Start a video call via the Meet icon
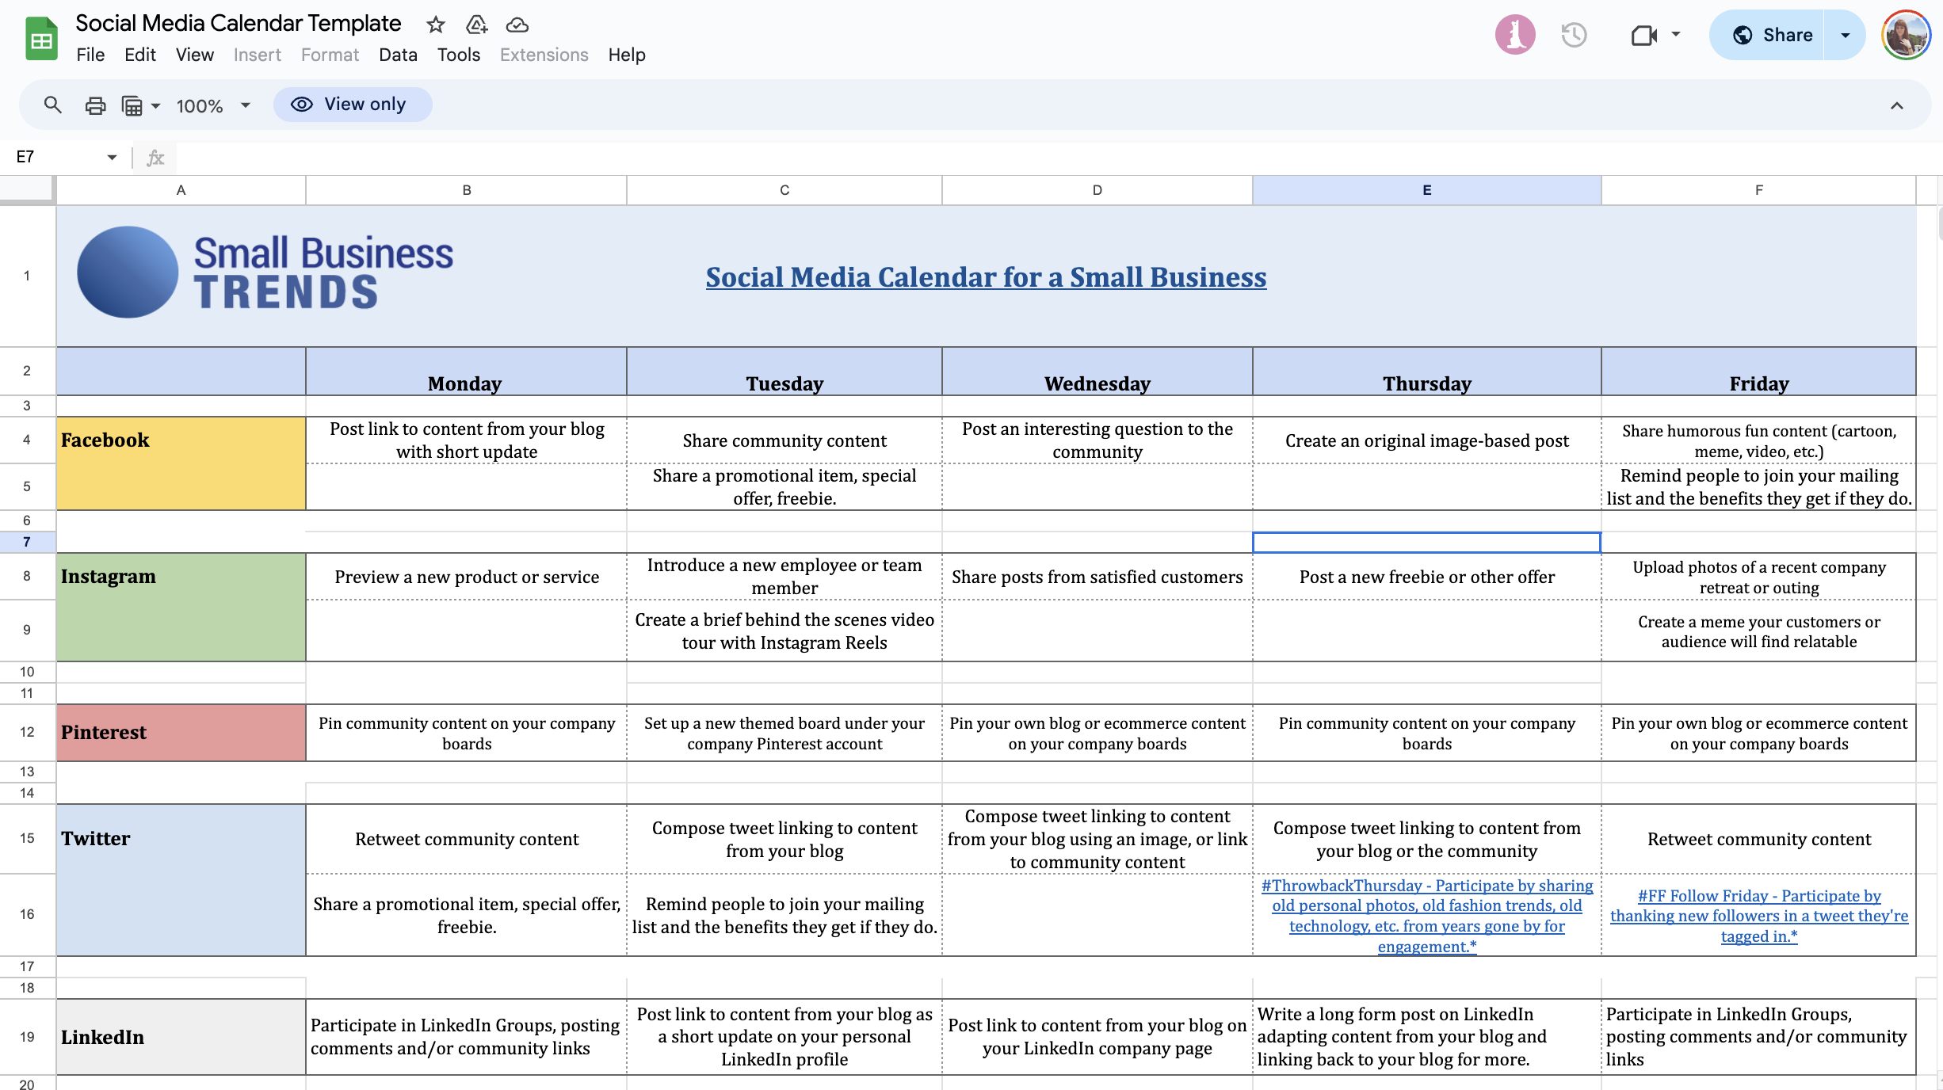Image resolution: width=1943 pixels, height=1090 pixels. click(1645, 35)
